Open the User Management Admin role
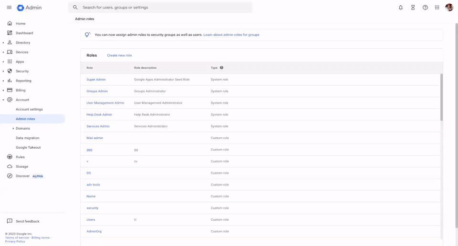The image size is (458, 246). point(105,102)
